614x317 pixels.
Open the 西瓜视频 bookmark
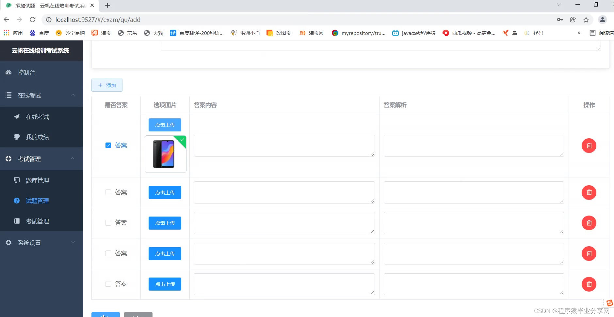tap(469, 33)
